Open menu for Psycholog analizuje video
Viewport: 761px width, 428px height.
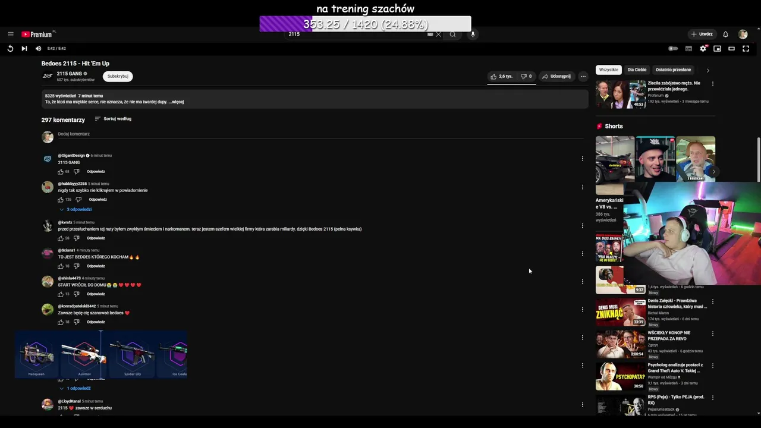[713, 366]
